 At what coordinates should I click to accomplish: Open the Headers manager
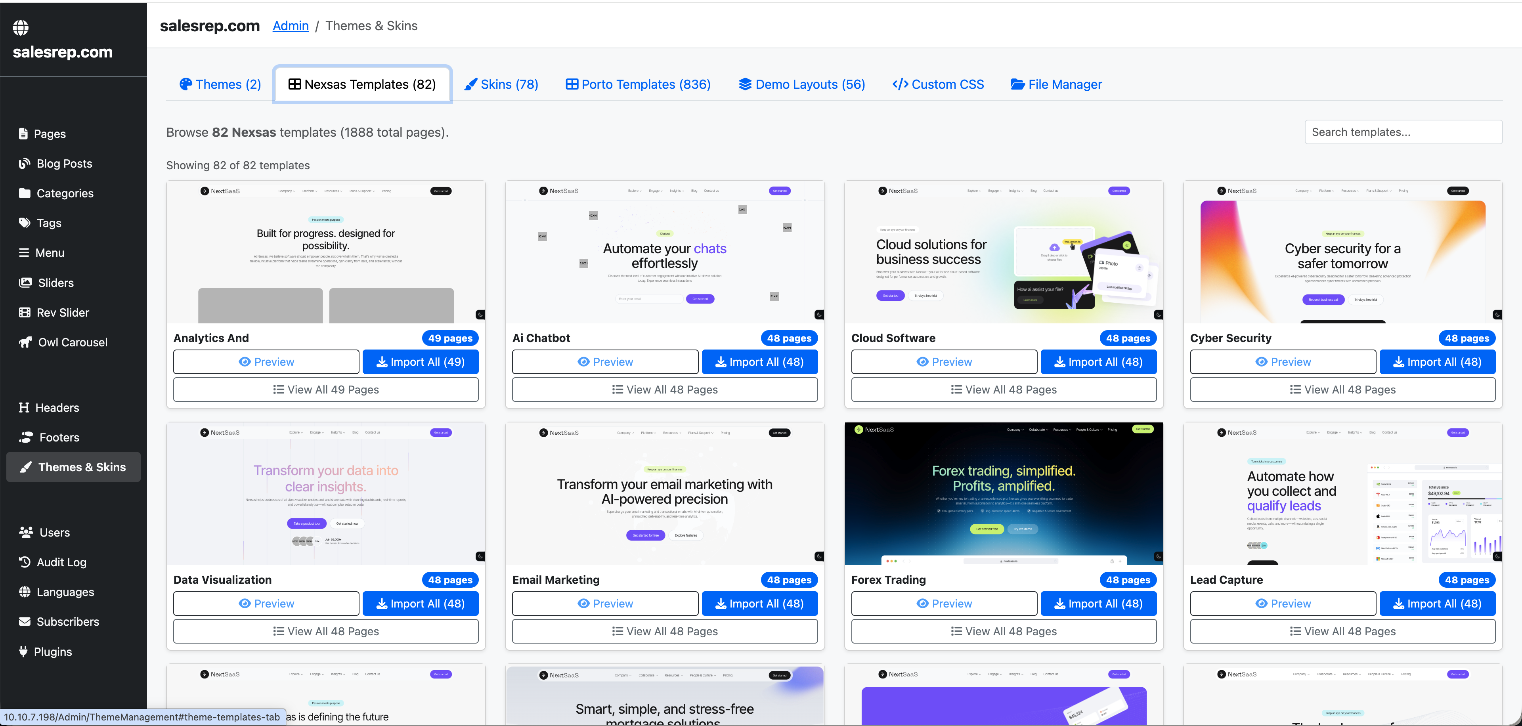tap(57, 408)
